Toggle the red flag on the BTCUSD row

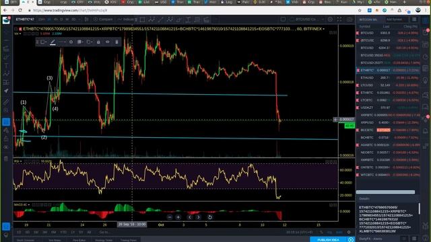tap(358, 33)
